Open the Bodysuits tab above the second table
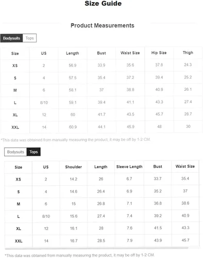The image size is (203, 258). (x=15, y=152)
